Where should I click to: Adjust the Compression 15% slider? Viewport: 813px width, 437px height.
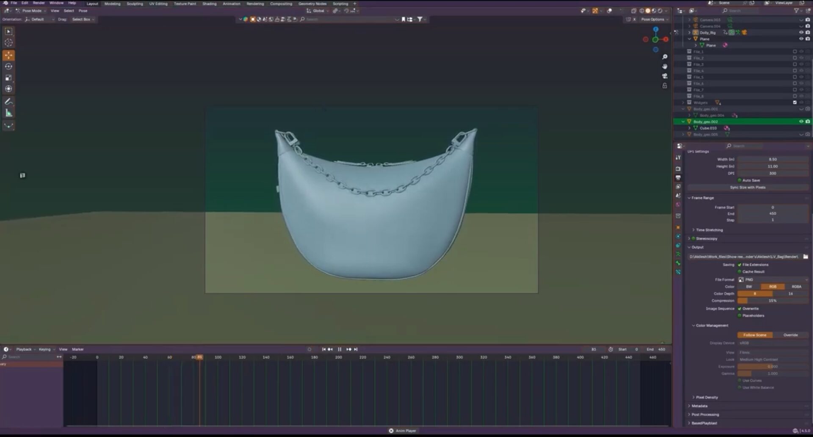tap(773, 301)
